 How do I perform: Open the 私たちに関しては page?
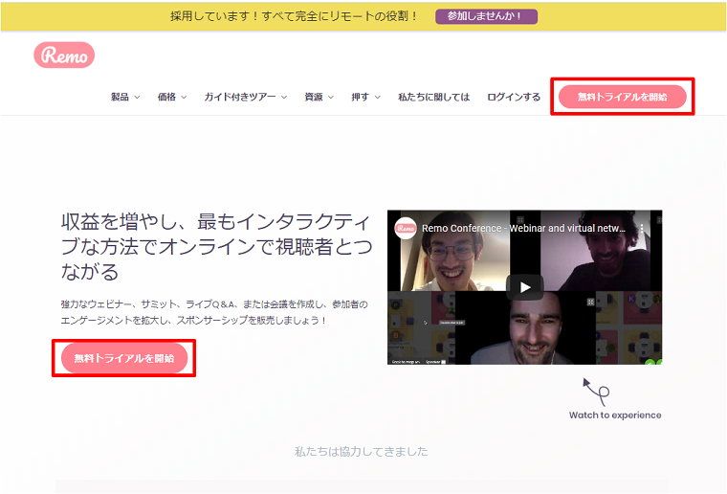(x=434, y=97)
